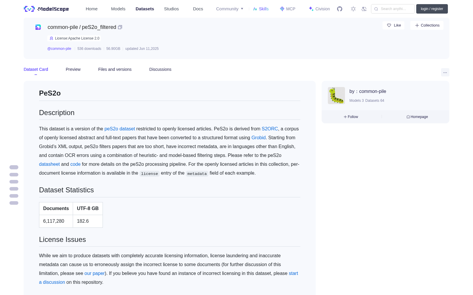Go to Home in the navigation
Screen dimensions: 473x295
tap(92, 9)
